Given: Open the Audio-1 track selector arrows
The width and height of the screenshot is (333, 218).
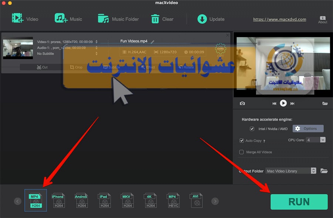Looking at the screenshot, I should (x=97, y=48).
